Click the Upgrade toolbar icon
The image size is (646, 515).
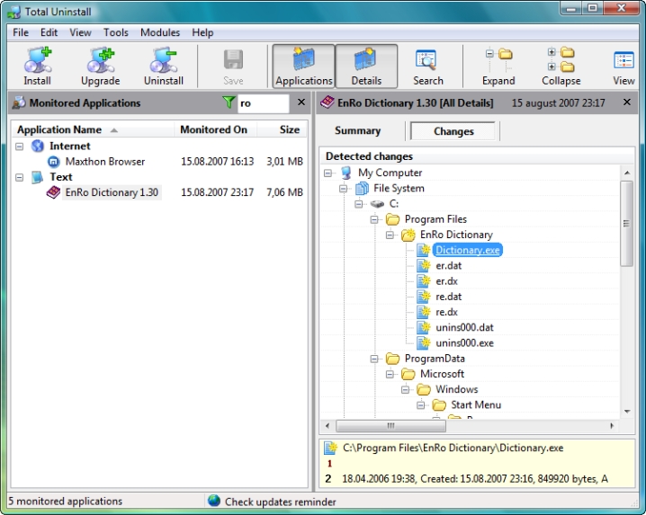[x=100, y=66]
